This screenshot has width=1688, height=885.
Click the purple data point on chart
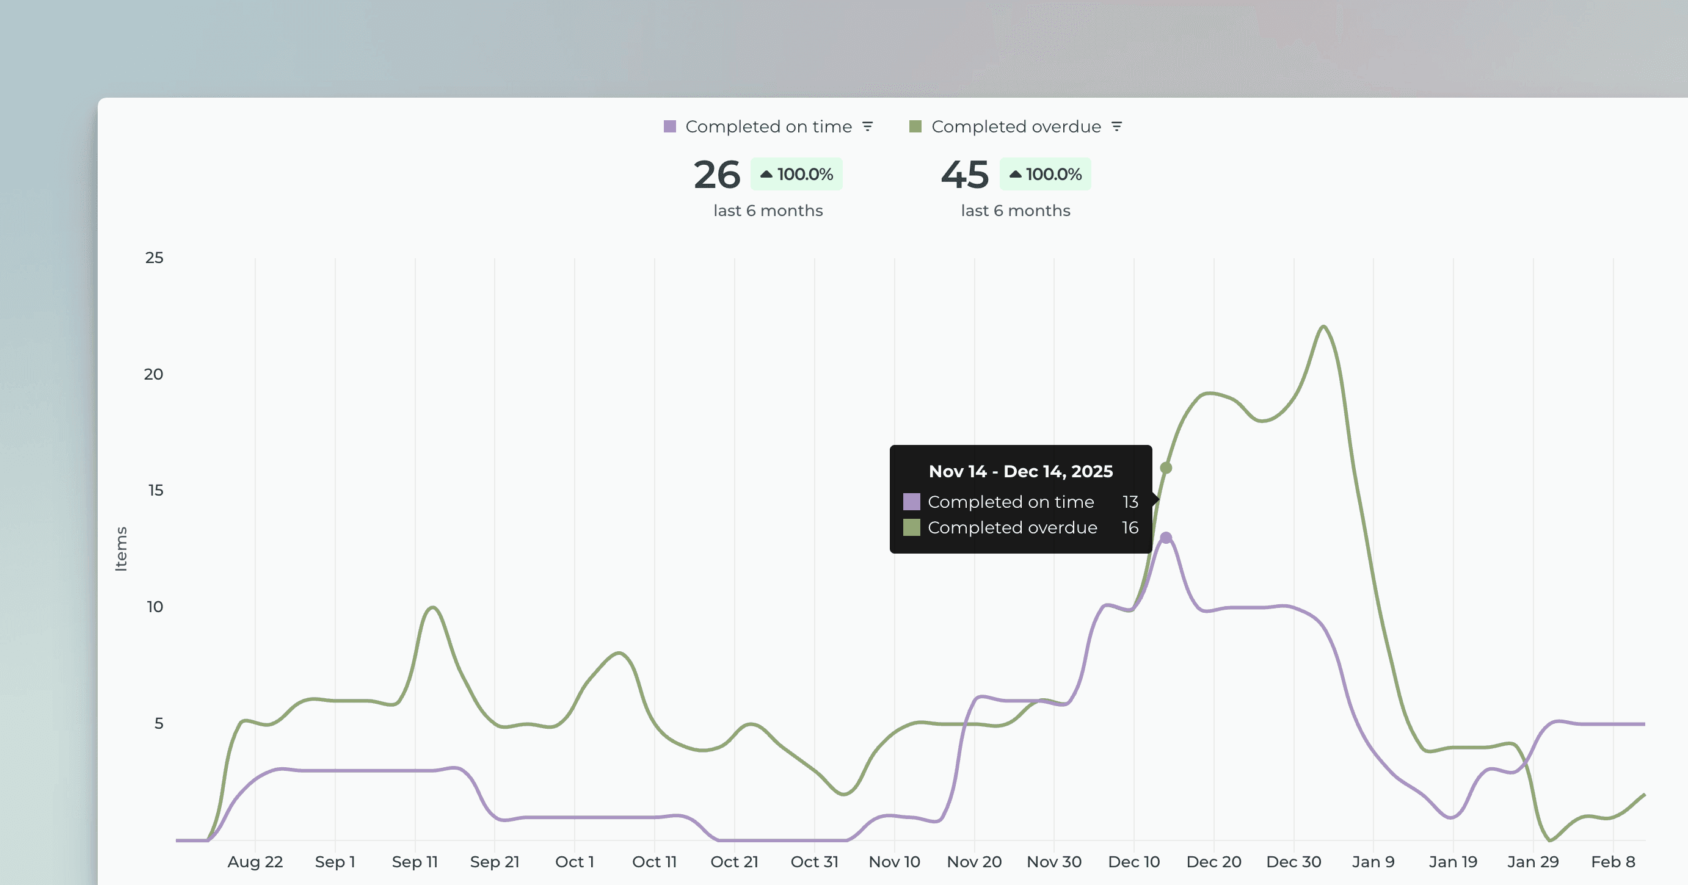[1166, 538]
